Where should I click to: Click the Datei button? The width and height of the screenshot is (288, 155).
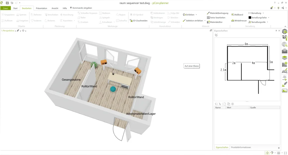coord(6,8)
